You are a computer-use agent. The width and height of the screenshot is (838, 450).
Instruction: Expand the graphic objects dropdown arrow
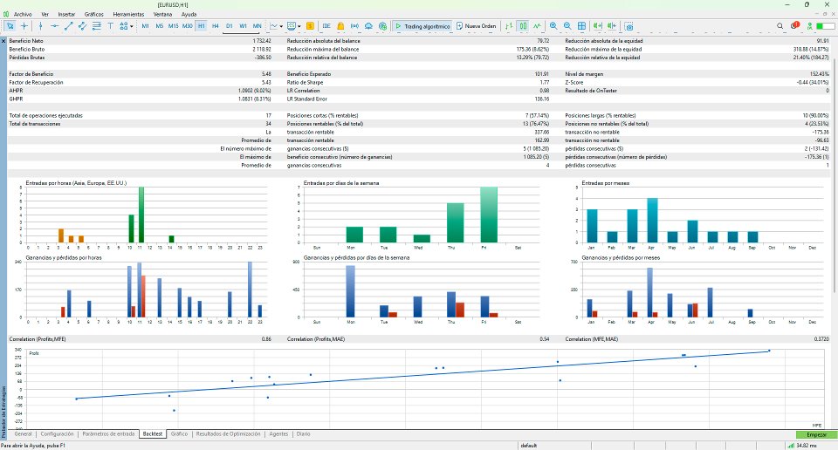(131, 26)
